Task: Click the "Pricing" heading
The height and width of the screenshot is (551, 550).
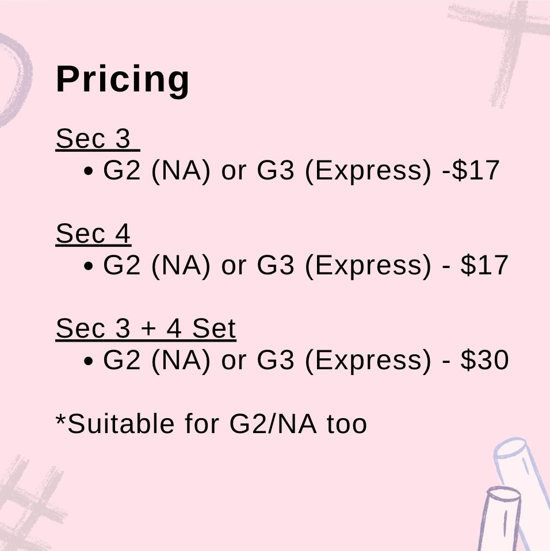Action: [x=123, y=79]
